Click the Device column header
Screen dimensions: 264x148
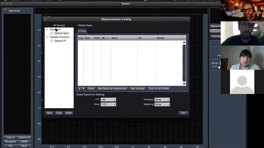(x=169, y=38)
